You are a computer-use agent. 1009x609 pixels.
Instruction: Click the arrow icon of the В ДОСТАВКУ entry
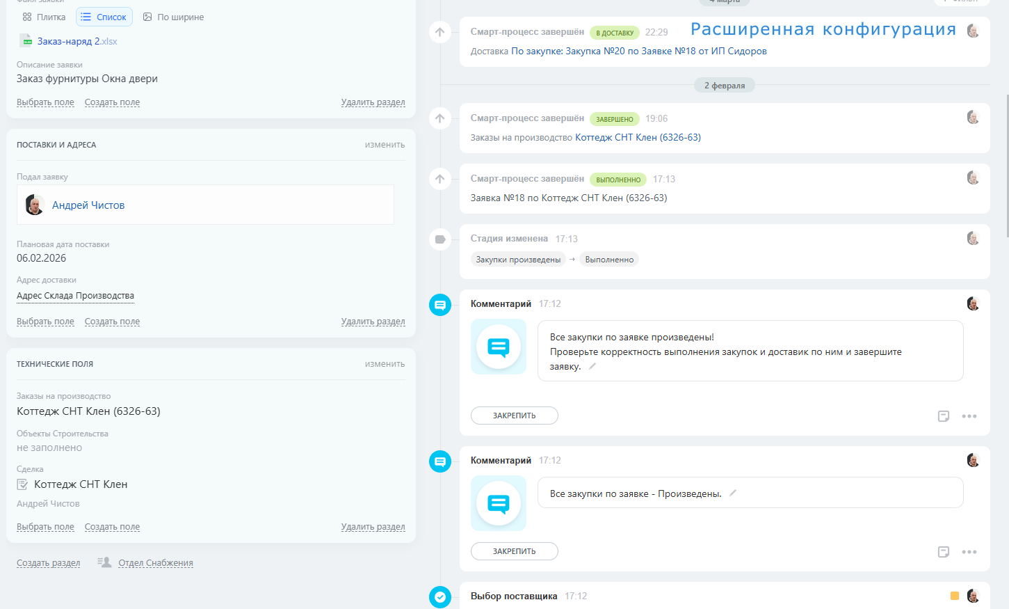[440, 32]
